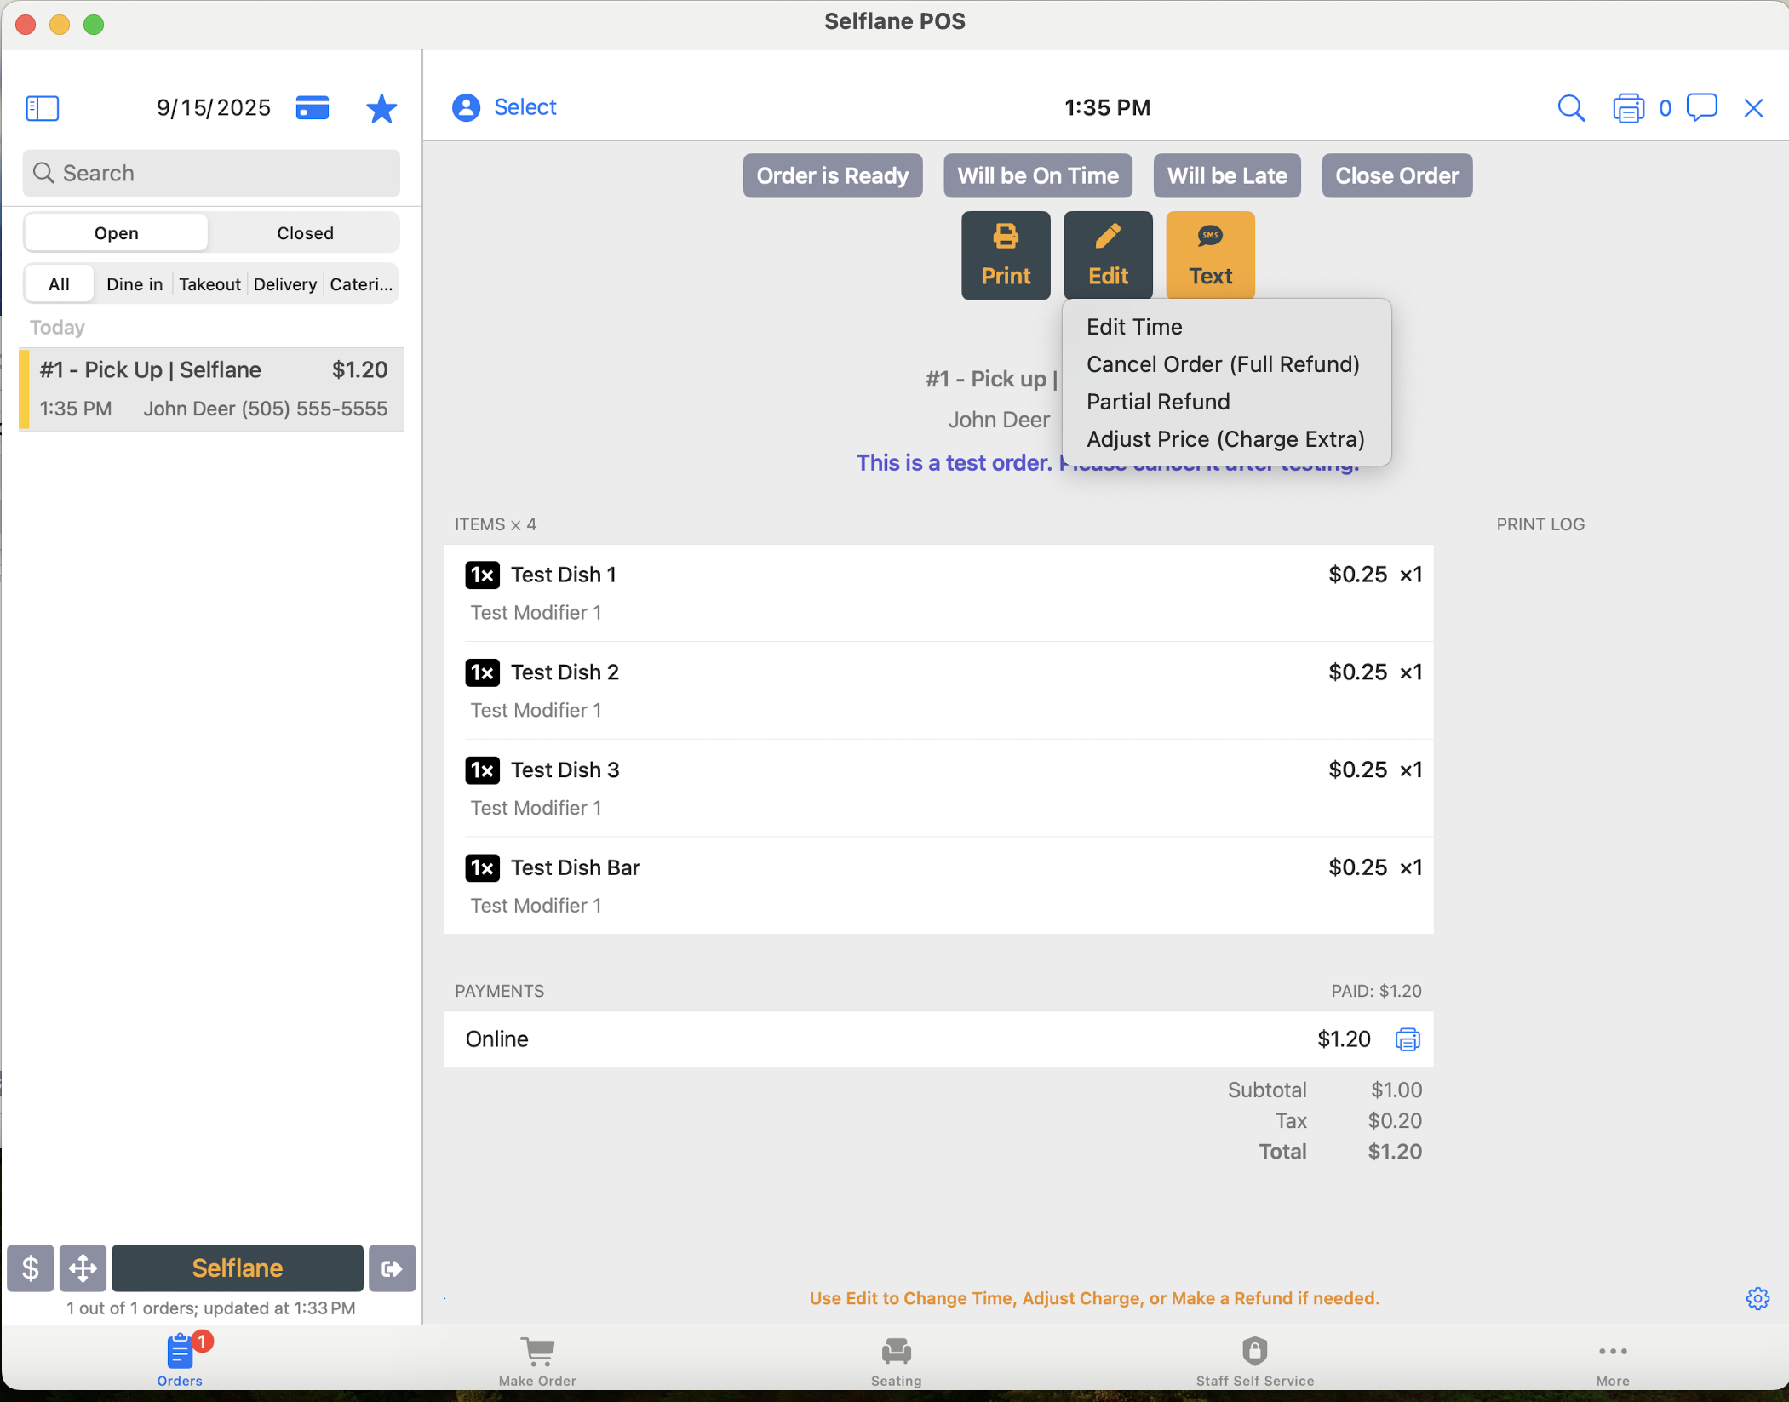Open the printer queue icon
This screenshot has height=1402, width=1789.
pyautogui.click(x=1627, y=108)
